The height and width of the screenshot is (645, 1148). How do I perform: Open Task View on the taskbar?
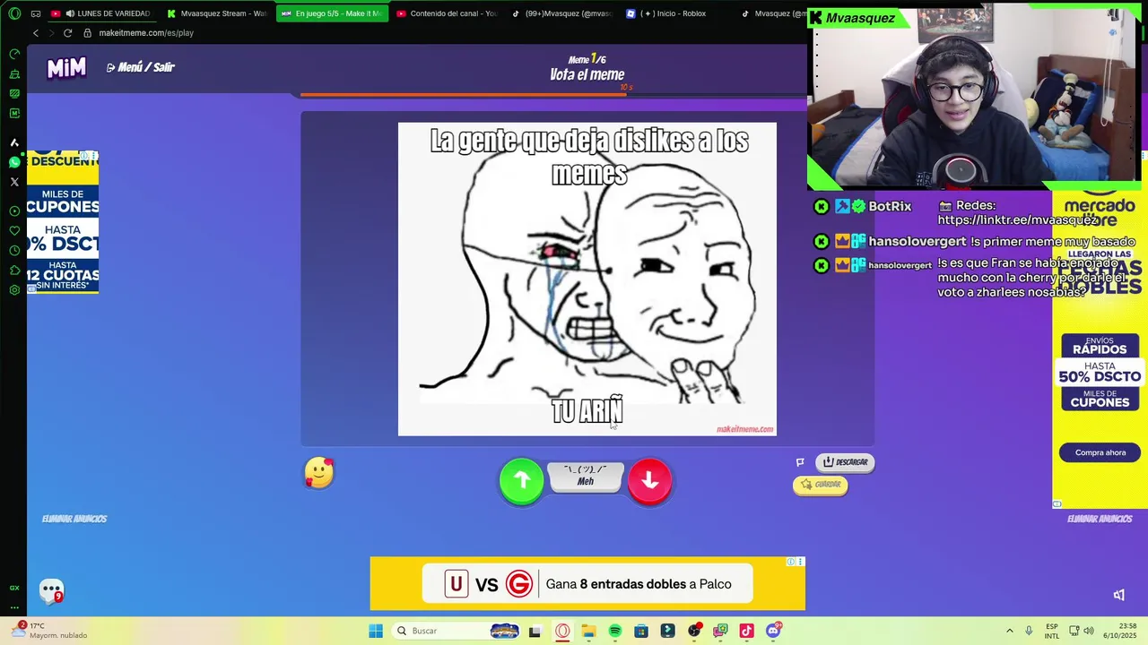click(535, 631)
